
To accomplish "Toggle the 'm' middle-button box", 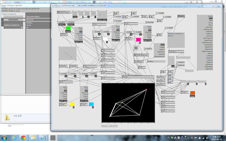I will (x=87, y=13).
